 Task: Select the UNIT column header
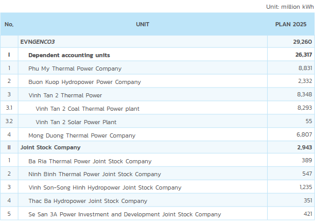[143, 24]
